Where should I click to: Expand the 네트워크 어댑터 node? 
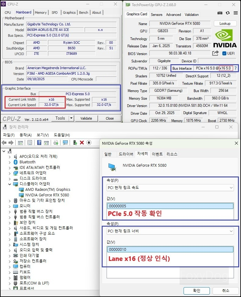tap(9, 173)
